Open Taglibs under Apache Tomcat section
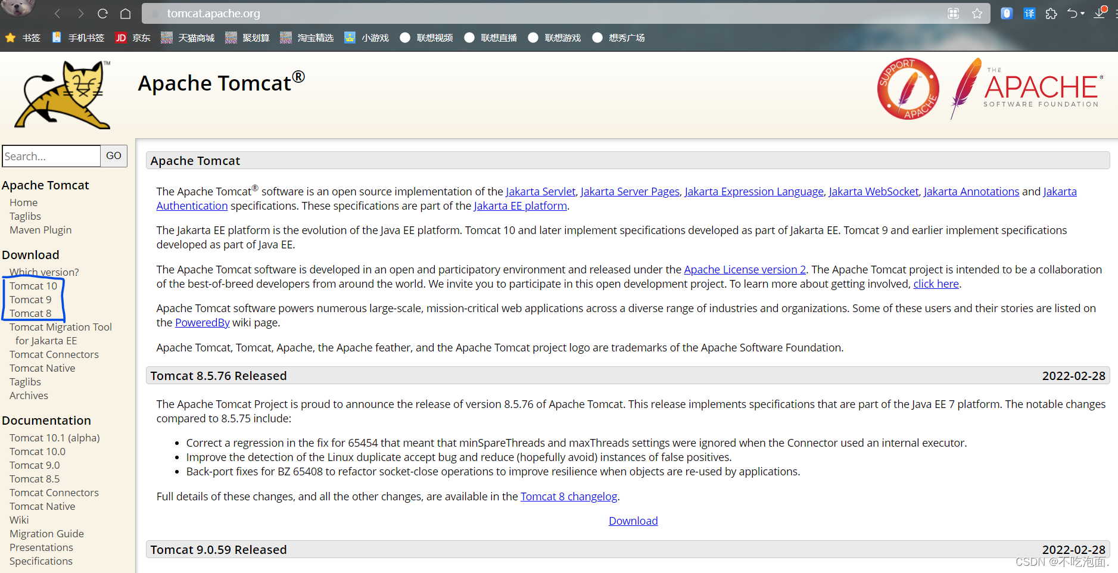The height and width of the screenshot is (573, 1118). click(25, 216)
